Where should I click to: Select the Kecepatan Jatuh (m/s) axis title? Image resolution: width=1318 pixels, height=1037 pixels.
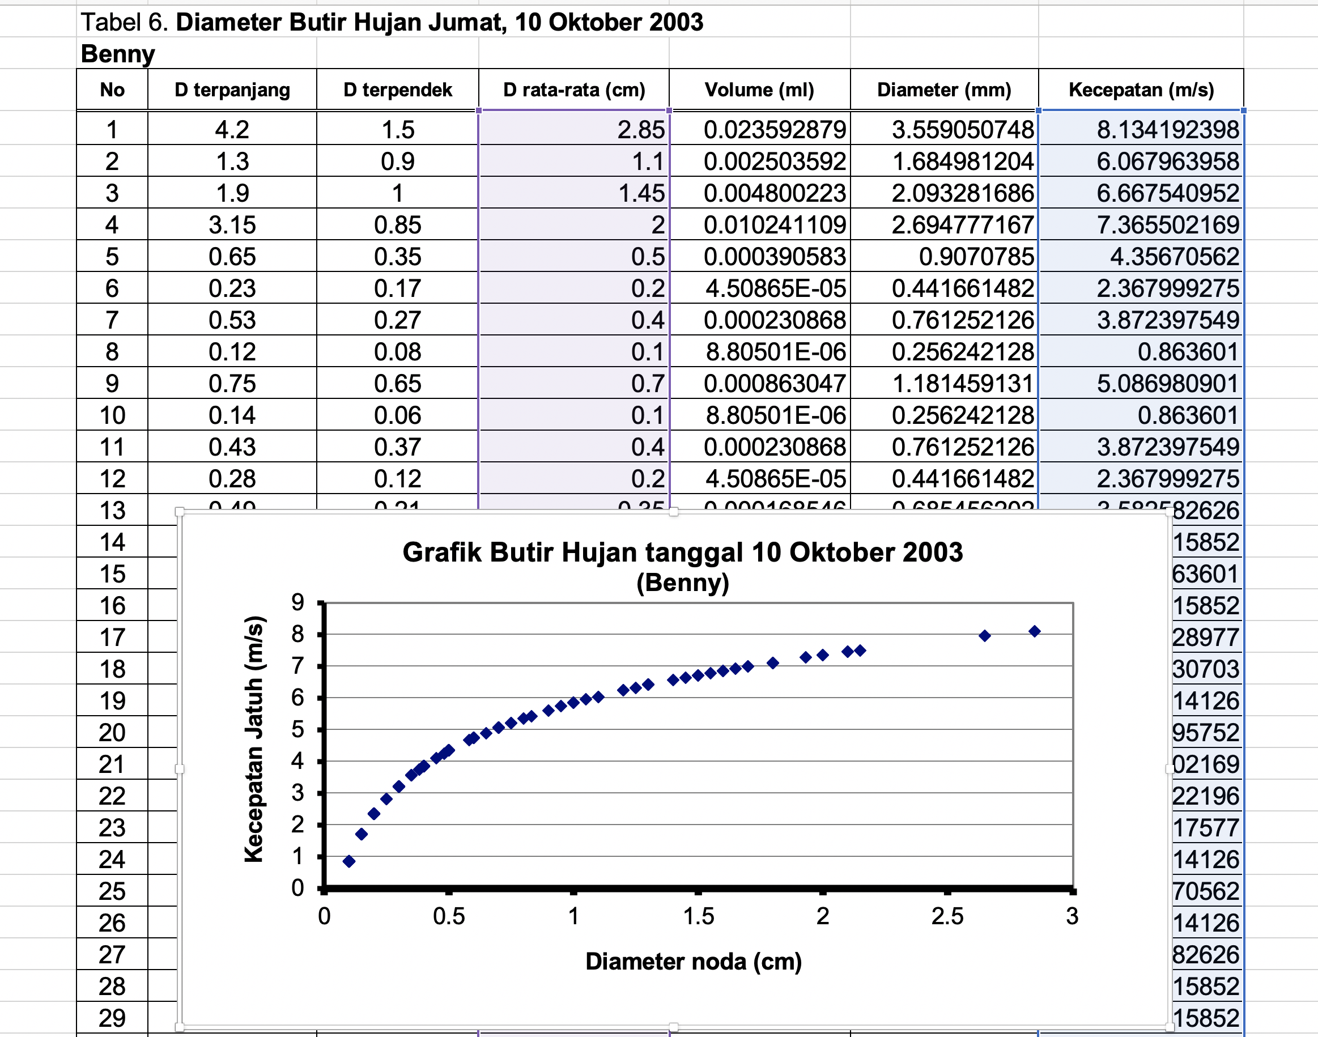254,739
